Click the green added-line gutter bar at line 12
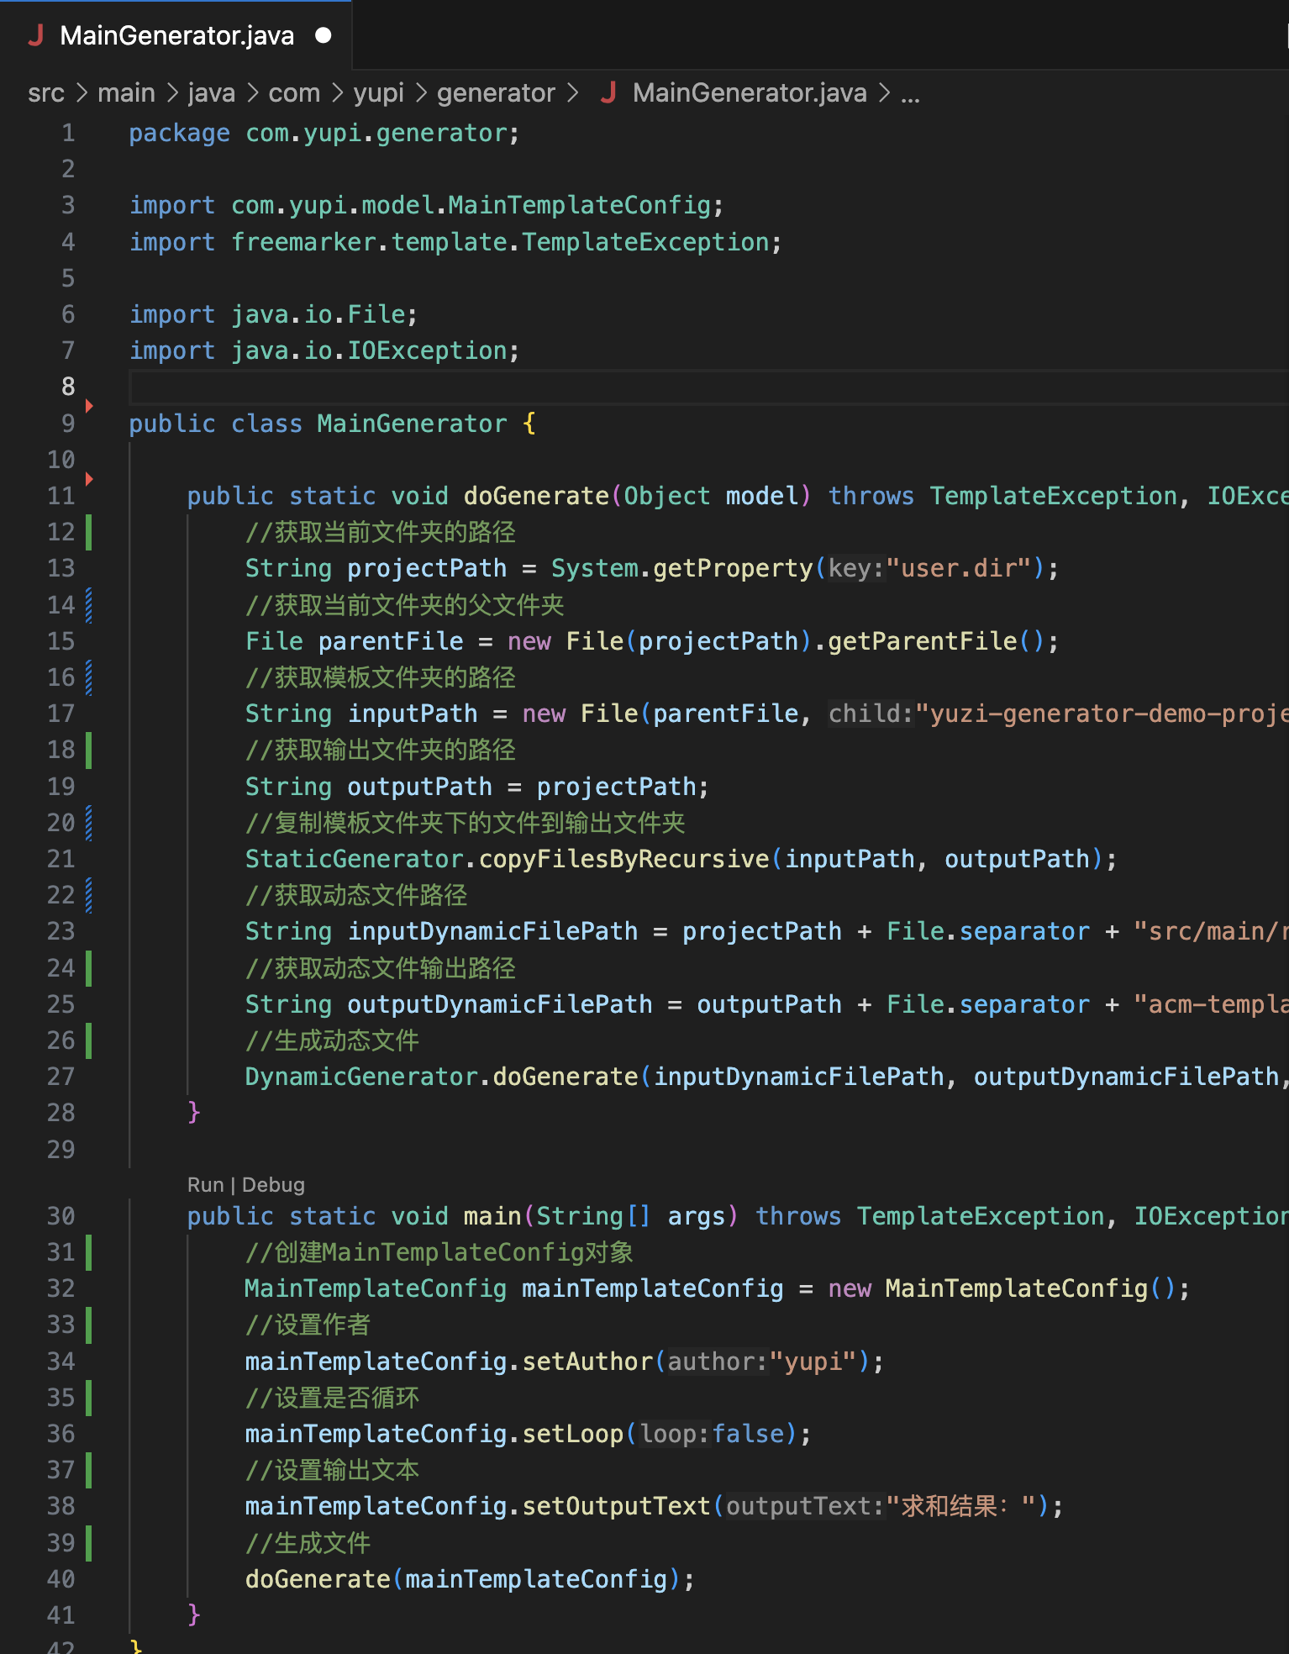 (x=89, y=532)
